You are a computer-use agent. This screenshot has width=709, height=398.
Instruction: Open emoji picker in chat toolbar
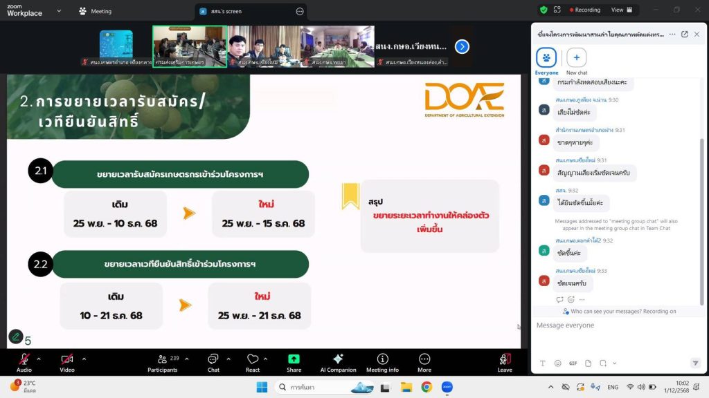557,363
